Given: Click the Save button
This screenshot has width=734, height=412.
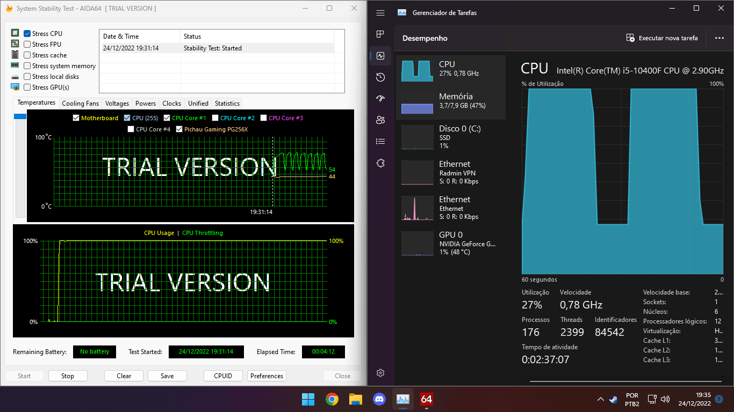Looking at the screenshot, I should [167, 376].
